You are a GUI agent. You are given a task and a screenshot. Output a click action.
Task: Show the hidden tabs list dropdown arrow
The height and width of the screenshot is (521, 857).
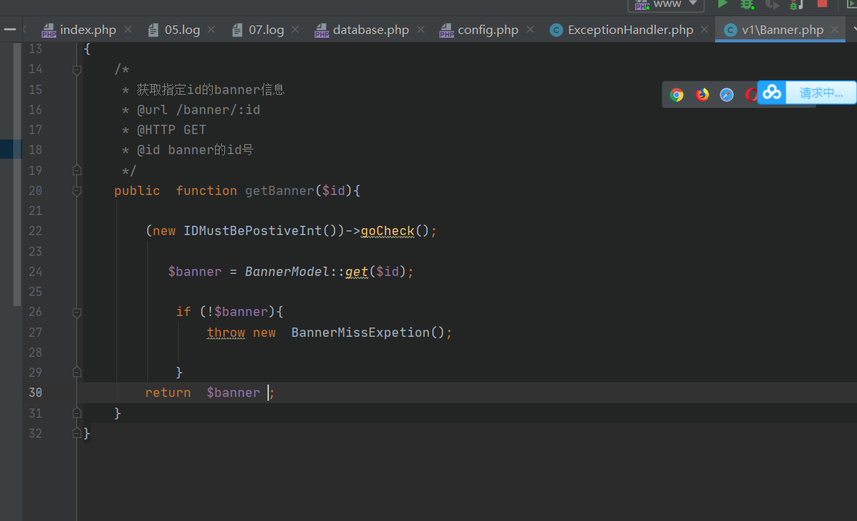pos(854,29)
